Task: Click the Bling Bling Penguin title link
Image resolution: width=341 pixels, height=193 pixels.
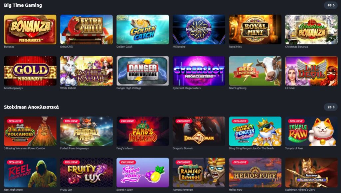Action: (251, 148)
